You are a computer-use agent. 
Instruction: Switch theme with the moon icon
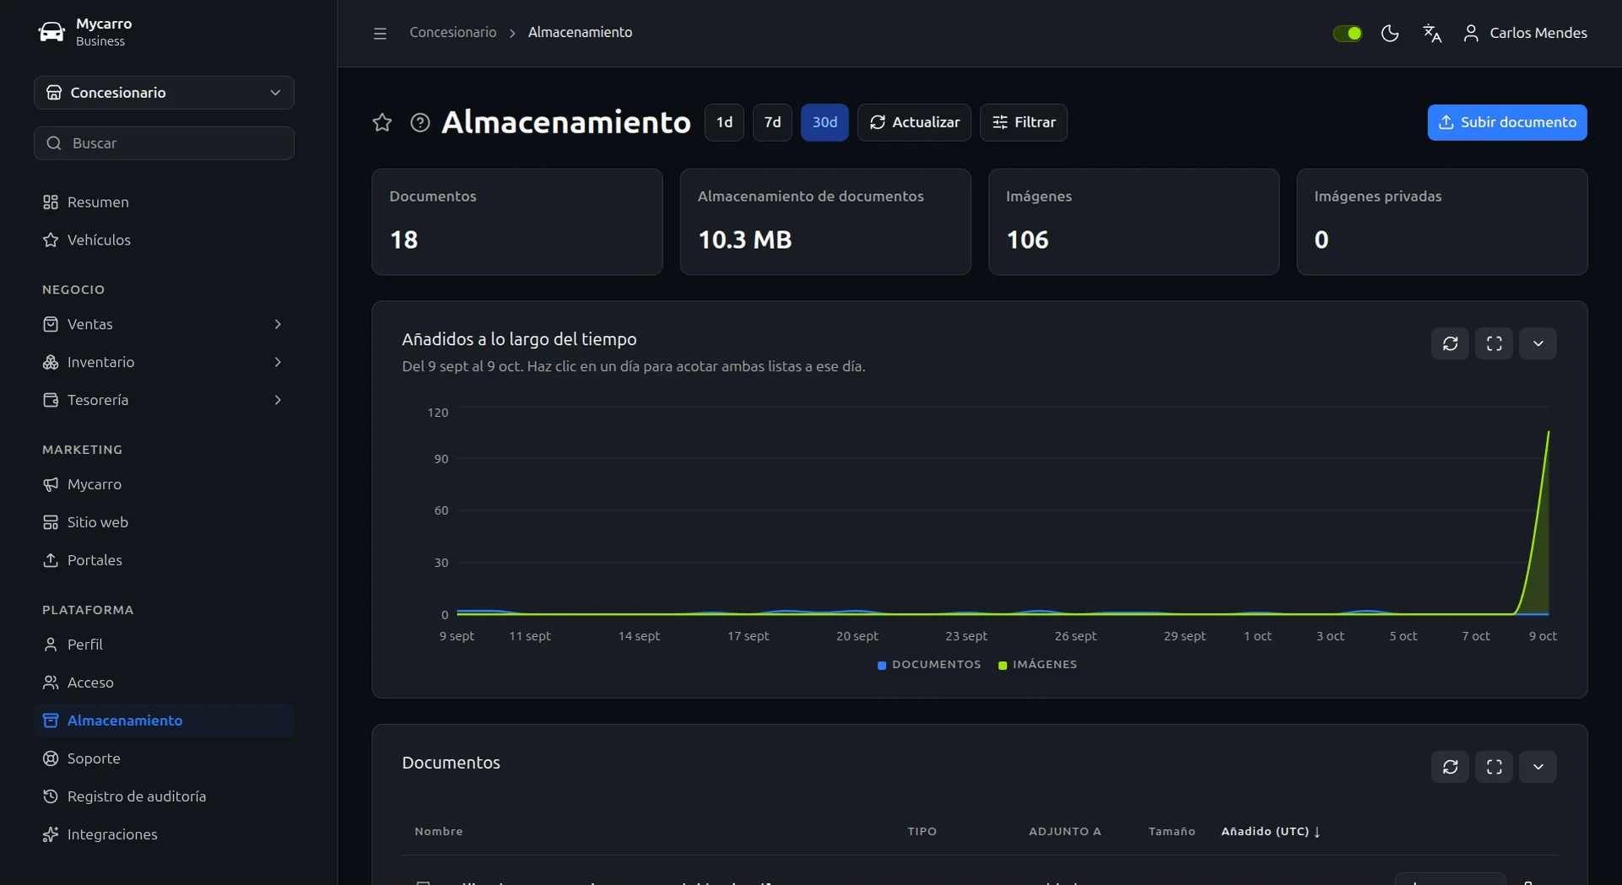1390,33
